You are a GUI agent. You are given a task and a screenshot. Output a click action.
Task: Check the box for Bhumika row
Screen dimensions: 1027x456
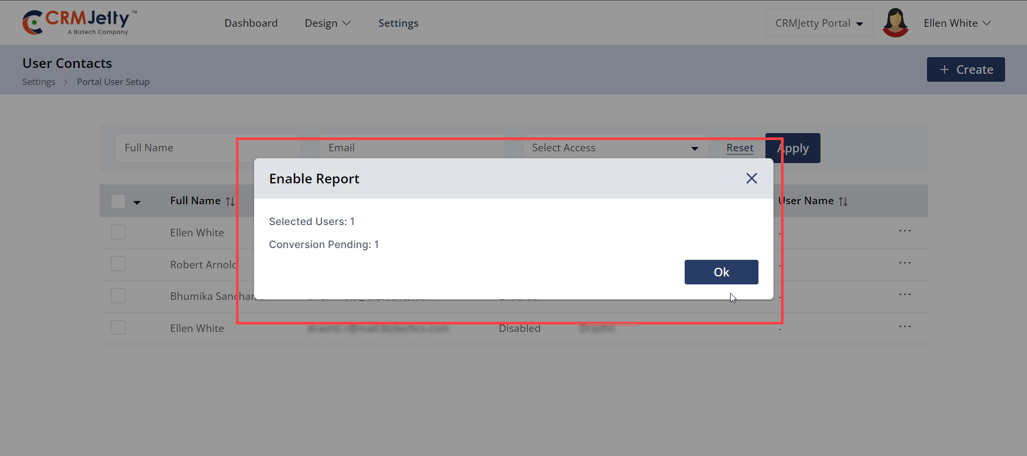click(x=118, y=296)
